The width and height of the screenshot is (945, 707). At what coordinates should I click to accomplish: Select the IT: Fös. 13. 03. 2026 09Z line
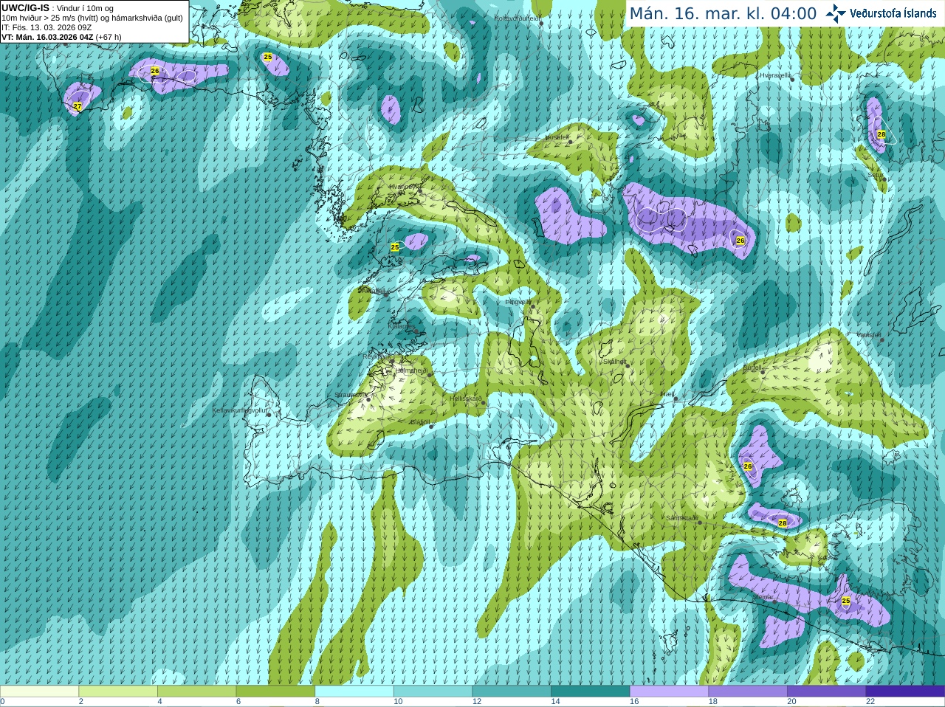tap(47, 27)
